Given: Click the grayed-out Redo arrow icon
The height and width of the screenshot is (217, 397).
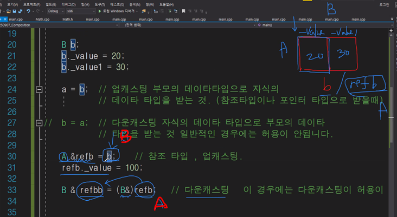Looking at the screenshot, I should coord(38,11).
